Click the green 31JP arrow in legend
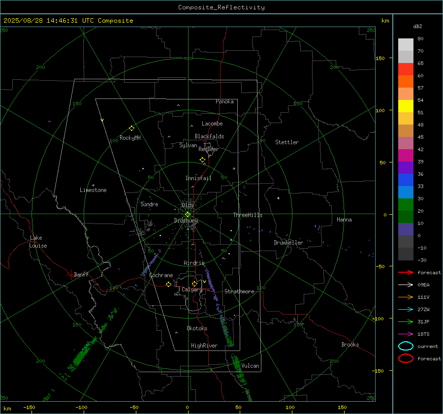Image resolution: width=443 pixels, height=414 pixels. (x=406, y=321)
